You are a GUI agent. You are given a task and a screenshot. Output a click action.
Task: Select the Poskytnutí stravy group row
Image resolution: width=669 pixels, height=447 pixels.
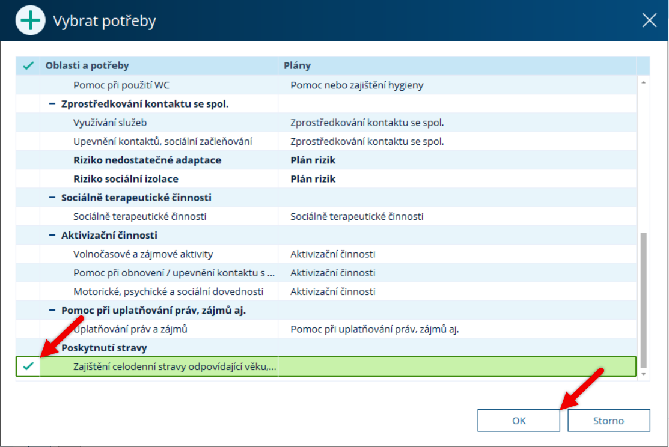point(326,348)
